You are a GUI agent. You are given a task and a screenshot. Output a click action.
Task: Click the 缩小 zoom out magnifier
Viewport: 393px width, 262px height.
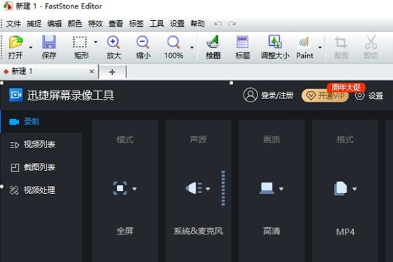(x=143, y=44)
